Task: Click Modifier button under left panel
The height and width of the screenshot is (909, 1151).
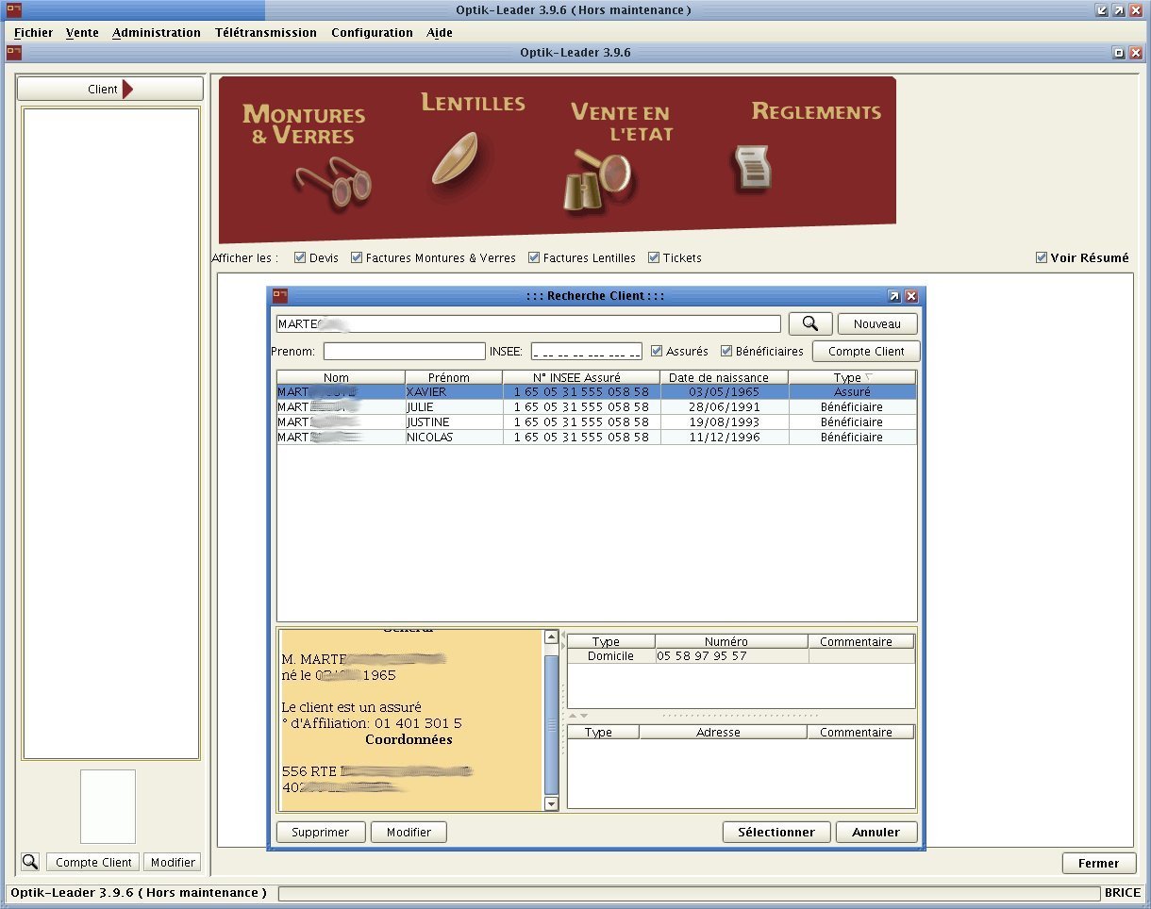Action: click(x=174, y=862)
